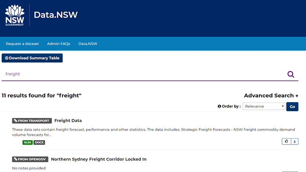Click the Data.NSW site title
This screenshot has width=306, height=172.
(x=56, y=15)
